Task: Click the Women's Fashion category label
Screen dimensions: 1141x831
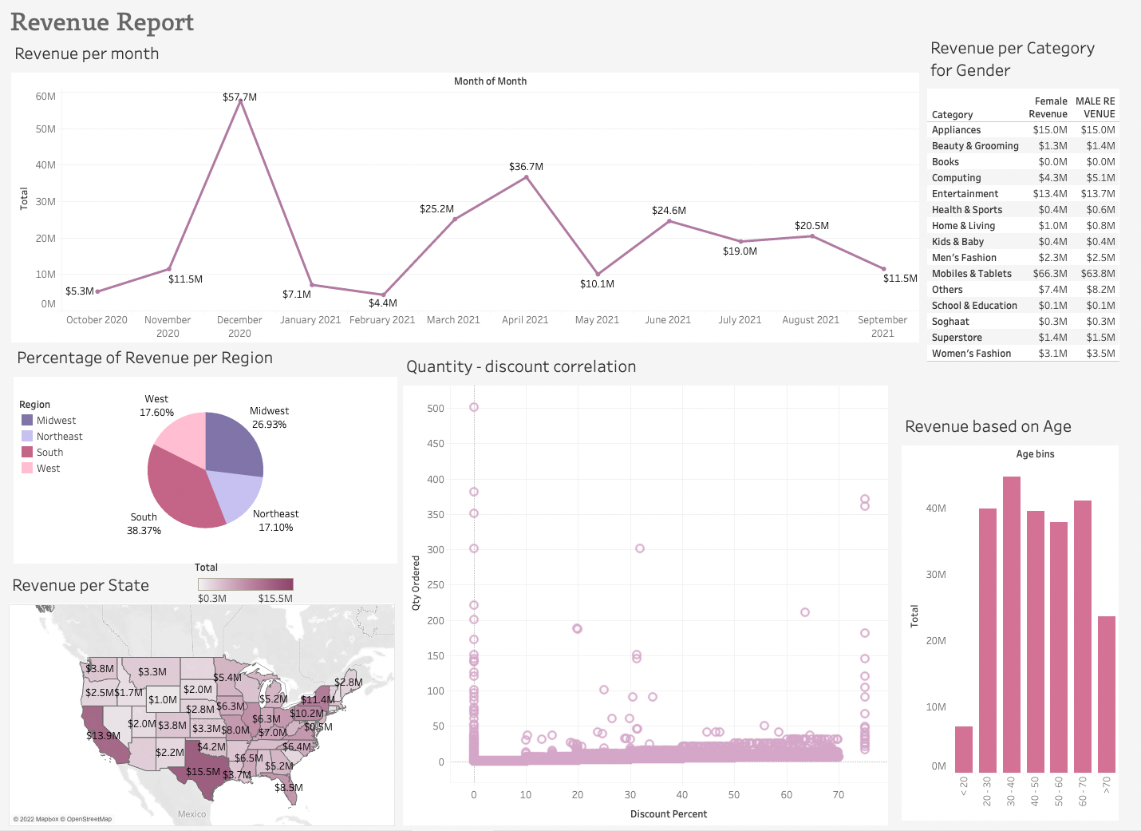Action: tap(971, 354)
